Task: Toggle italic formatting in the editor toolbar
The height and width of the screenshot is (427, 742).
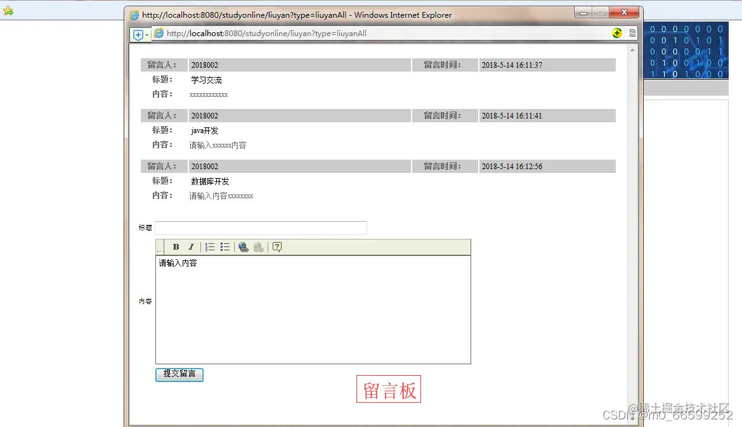Action: point(191,247)
